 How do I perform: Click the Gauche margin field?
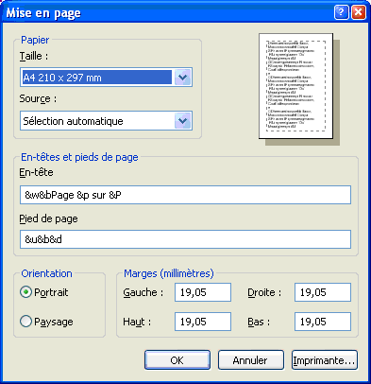[203, 292]
